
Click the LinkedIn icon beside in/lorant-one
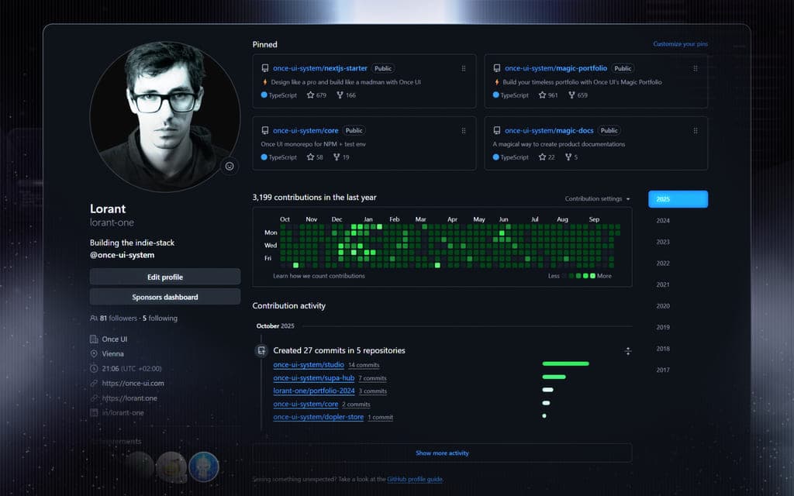point(94,412)
